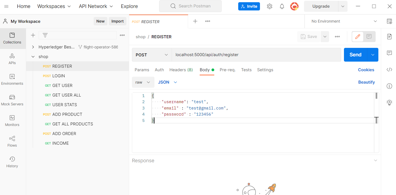Switch to the Params tab

click(x=142, y=70)
